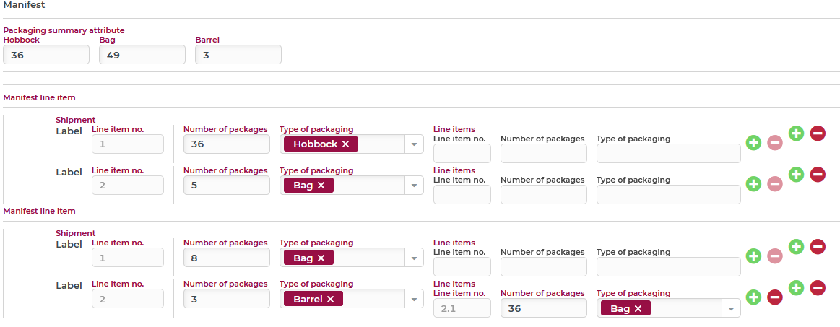Delete the 8 Bag line item row

click(818, 247)
